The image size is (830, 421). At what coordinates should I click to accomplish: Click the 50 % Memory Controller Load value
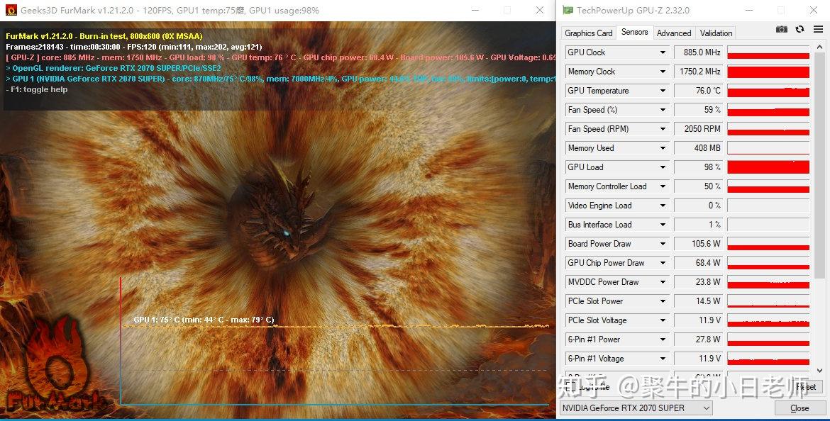(698, 186)
